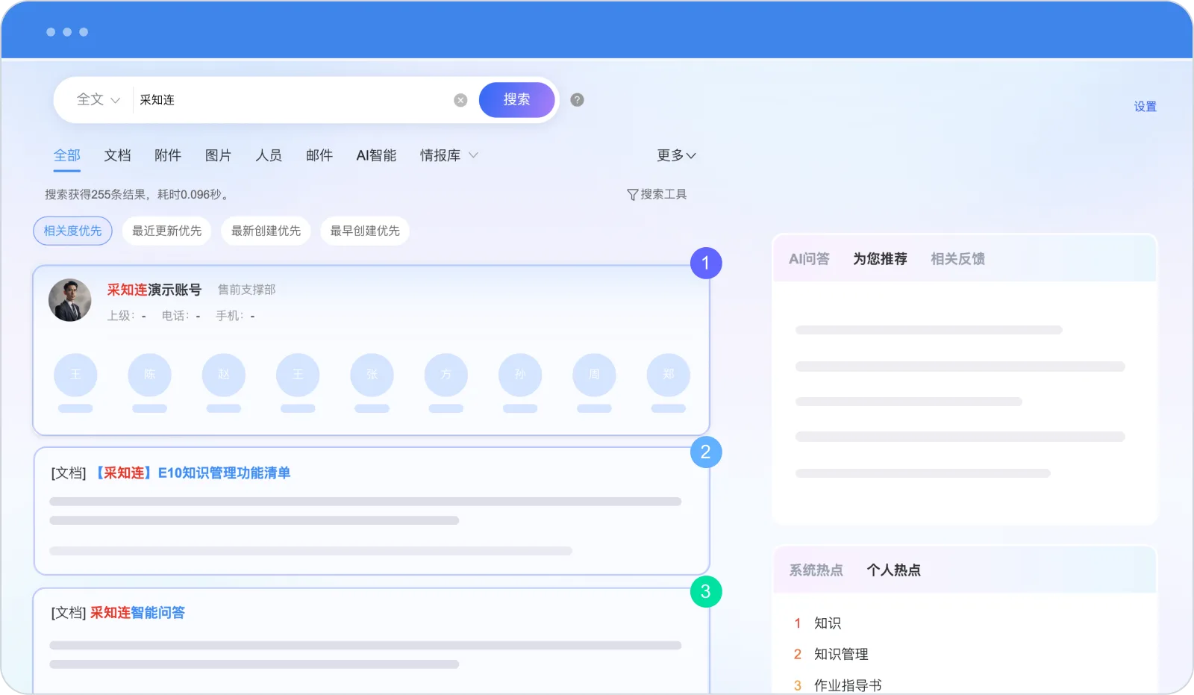1194x695 pixels.
Task: Switch to the 邮件 tab
Action: pyautogui.click(x=319, y=155)
